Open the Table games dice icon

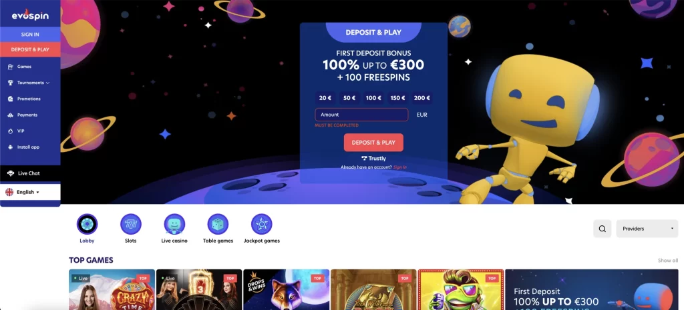click(x=218, y=224)
